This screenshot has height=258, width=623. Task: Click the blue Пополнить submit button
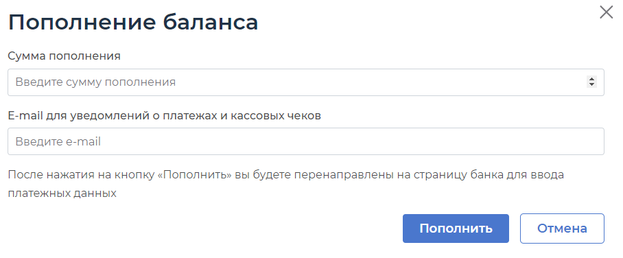[456, 228]
